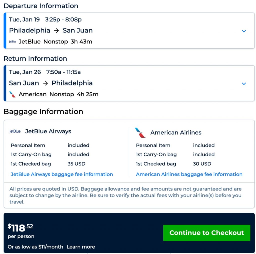Open JetBlue Airways baggage fee information

pos(62,174)
